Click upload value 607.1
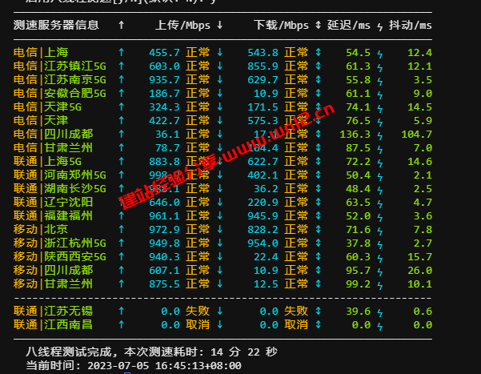Viewport: 481px width, 374px height. tap(164, 271)
